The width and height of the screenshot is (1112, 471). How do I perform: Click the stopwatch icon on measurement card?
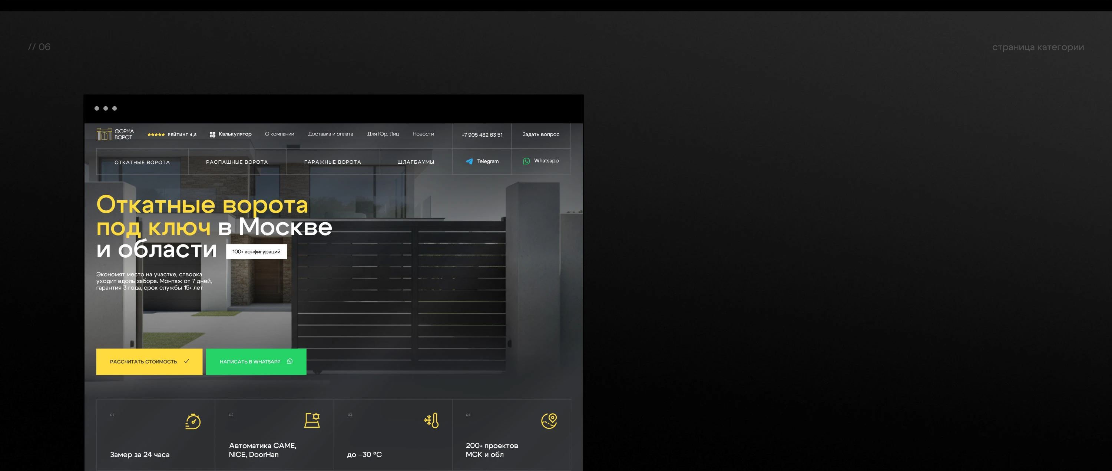coord(193,421)
